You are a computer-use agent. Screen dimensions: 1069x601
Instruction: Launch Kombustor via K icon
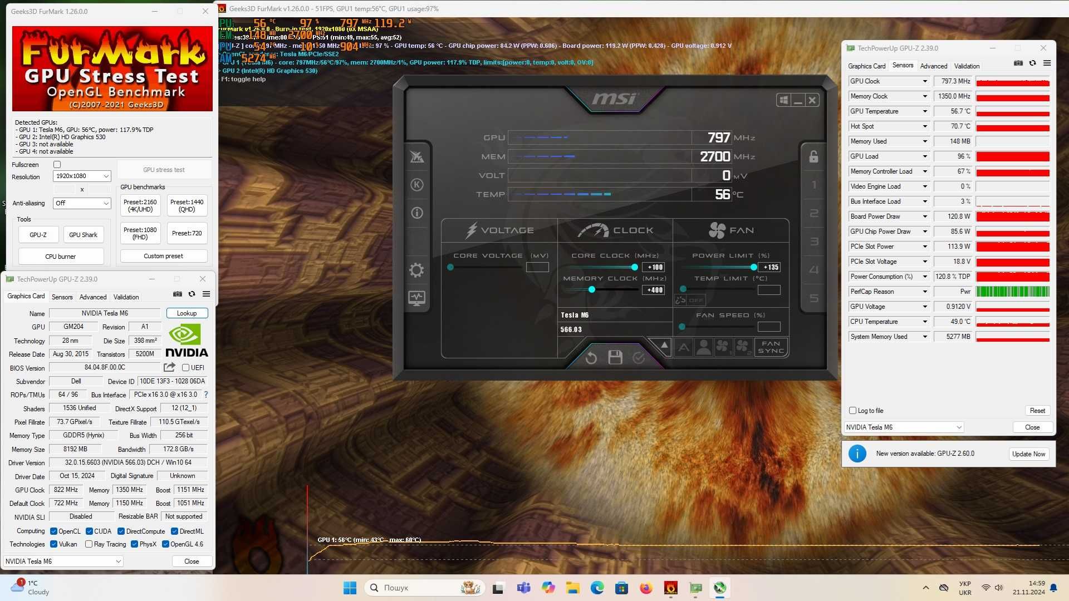pyautogui.click(x=416, y=185)
